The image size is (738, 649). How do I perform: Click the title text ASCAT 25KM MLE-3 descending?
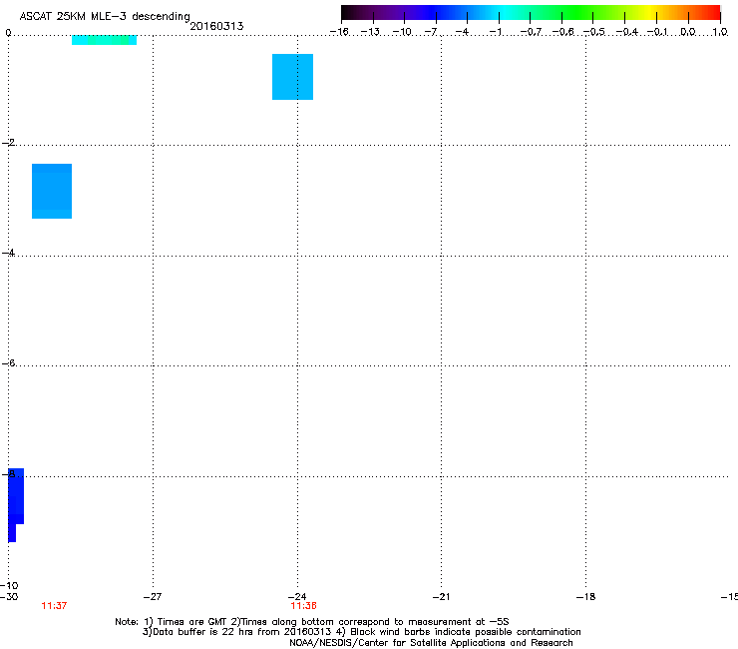point(105,16)
